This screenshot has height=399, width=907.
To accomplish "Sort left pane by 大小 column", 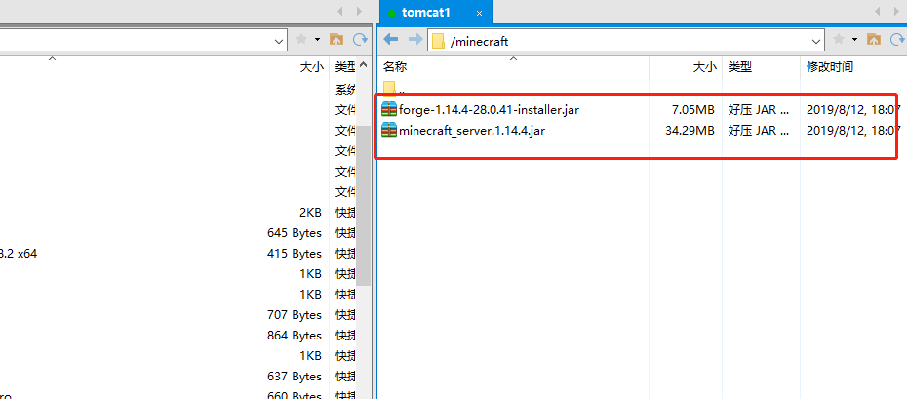I will pyautogui.click(x=312, y=67).
